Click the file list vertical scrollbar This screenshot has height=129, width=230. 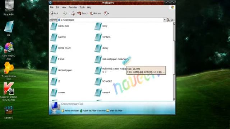(174, 61)
